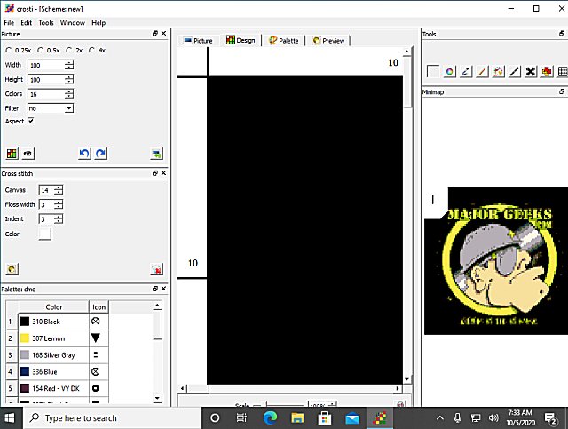
Task: Select the eyedropper color picker tool
Action: pos(466,71)
